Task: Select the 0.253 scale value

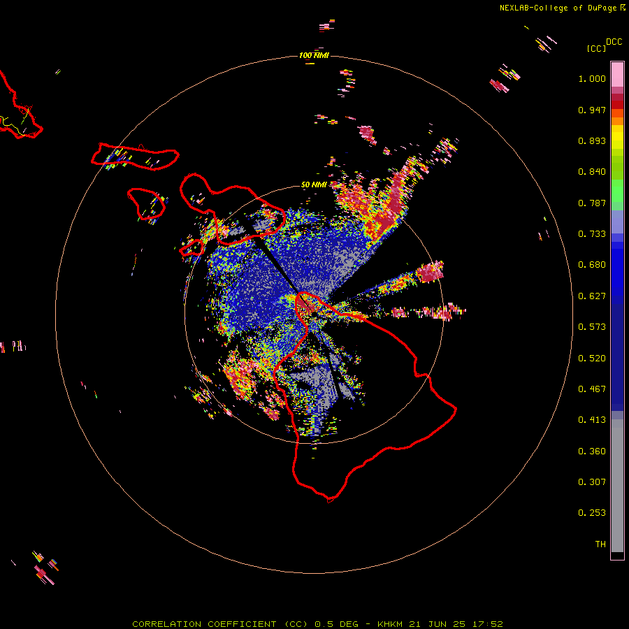Action: 592,513
